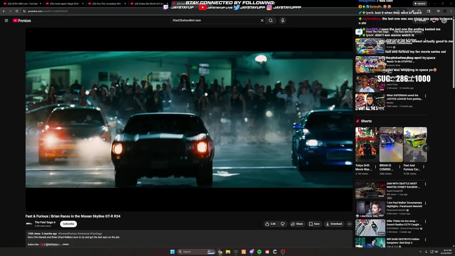Open Chrome three-dot menu
The image size is (455, 256).
pyautogui.click(x=451, y=11)
